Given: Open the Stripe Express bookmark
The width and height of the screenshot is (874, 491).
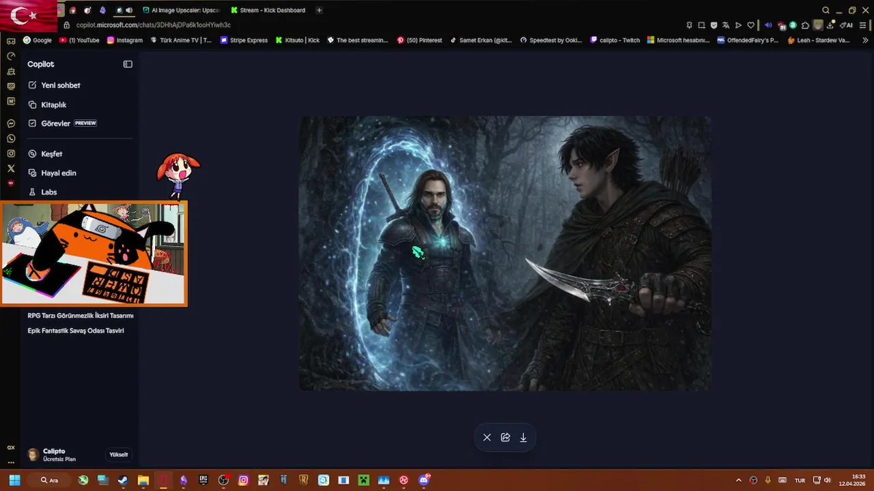Looking at the screenshot, I should click(x=244, y=40).
